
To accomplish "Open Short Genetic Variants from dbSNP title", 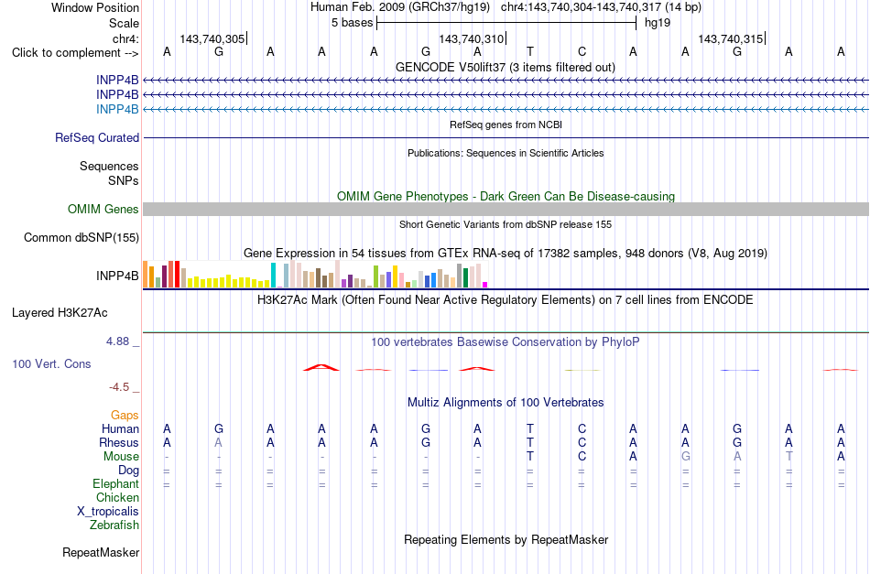I will [x=506, y=224].
